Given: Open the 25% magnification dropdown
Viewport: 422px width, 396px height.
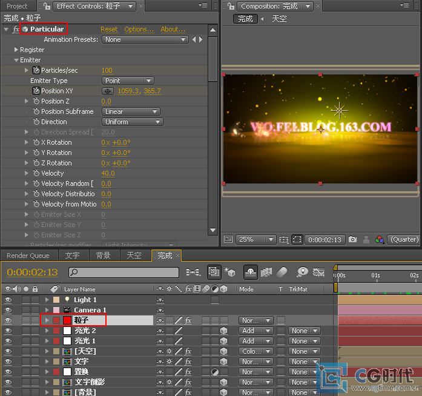Looking at the screenshot, I should (256, 239).
